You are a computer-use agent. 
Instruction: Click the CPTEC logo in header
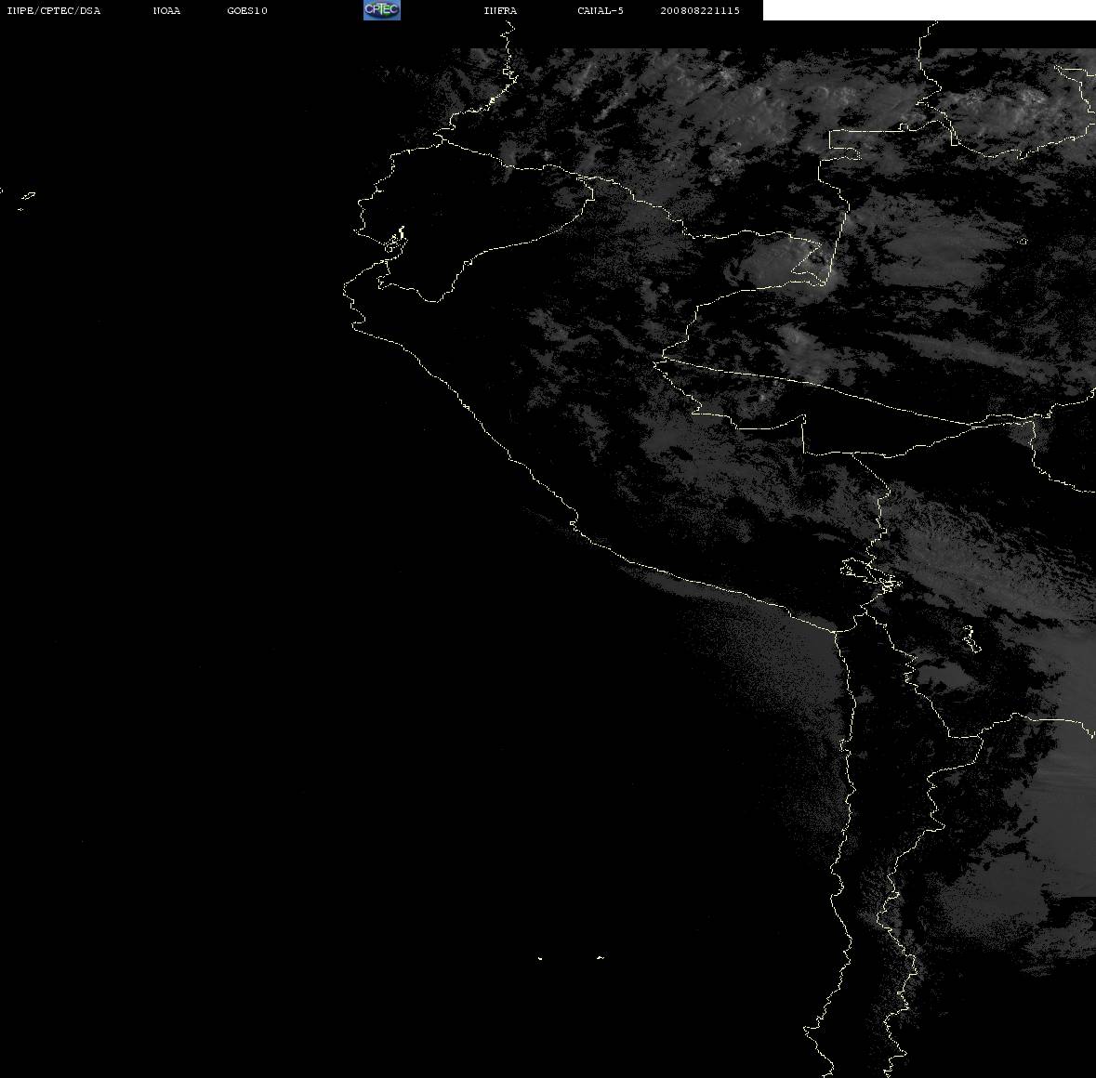click(382, 10)
